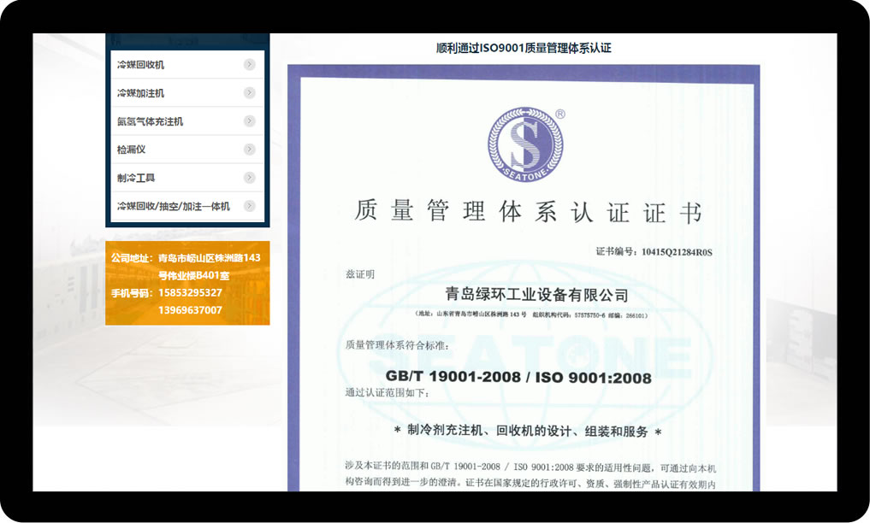Open the 检漏仪 menu item
The height and width of the screenshot is (523, 870).
(x=187, y=149)
